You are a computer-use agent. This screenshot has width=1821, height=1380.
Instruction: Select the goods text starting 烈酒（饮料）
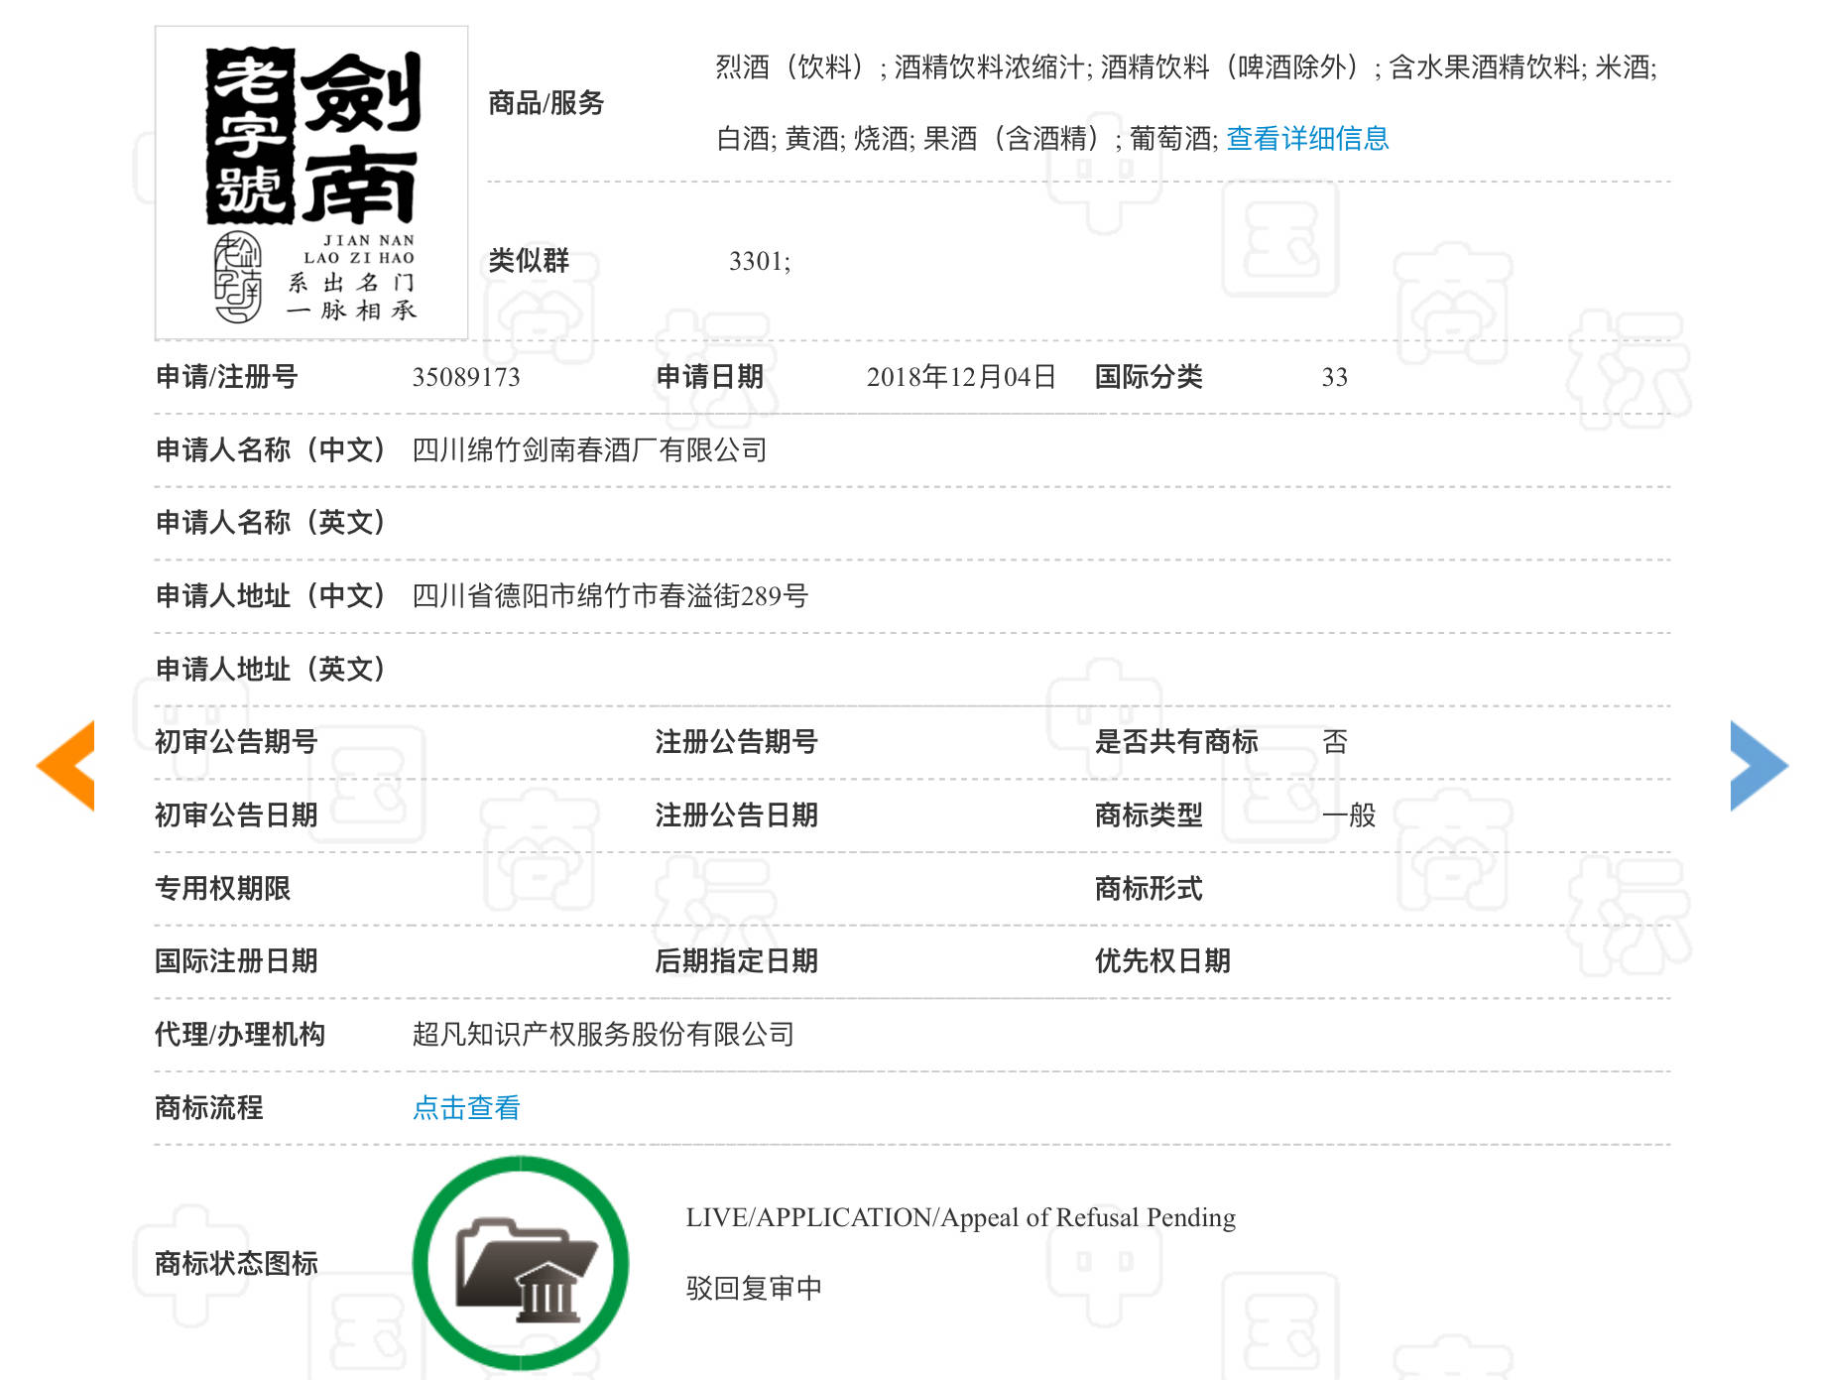(x=1186, y=67)
